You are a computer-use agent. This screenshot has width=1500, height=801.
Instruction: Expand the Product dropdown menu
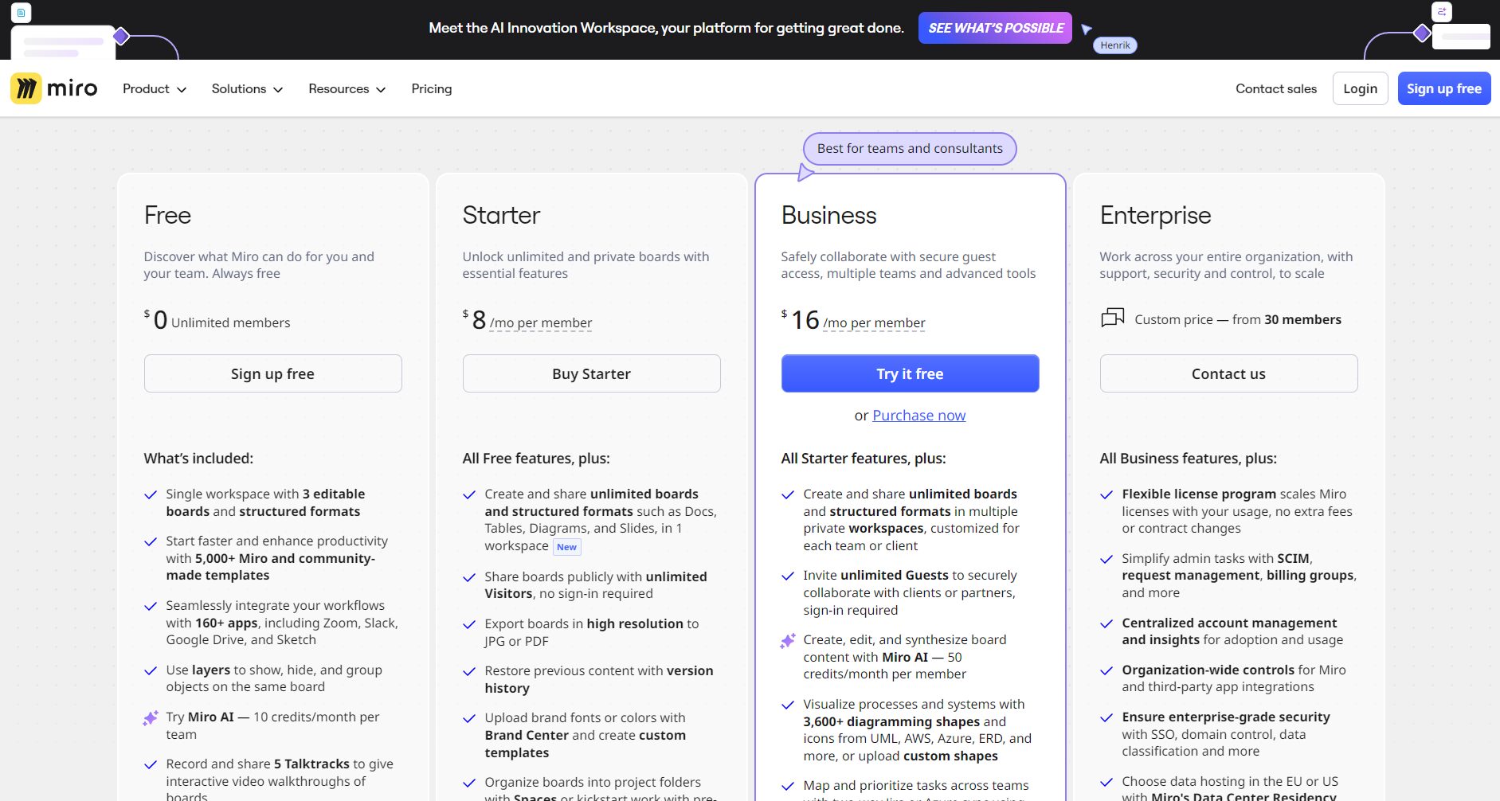[154, 89]
